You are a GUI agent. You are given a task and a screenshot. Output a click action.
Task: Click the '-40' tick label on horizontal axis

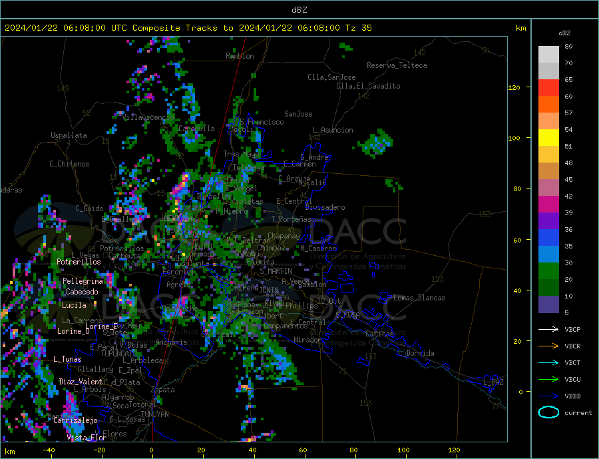pos(49,450)
